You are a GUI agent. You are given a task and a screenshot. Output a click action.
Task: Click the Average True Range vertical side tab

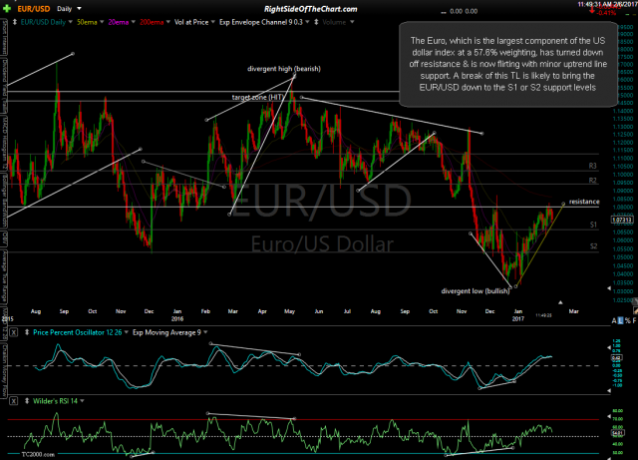pos(5,277)
